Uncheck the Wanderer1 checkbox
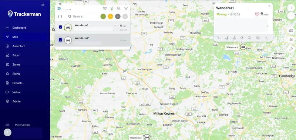296x140 pixels. (60, 27)
